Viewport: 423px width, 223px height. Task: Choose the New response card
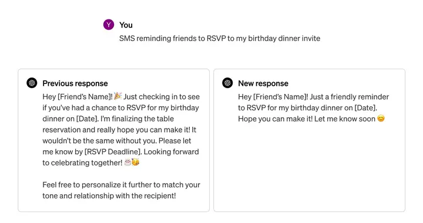tap(309, 140)
